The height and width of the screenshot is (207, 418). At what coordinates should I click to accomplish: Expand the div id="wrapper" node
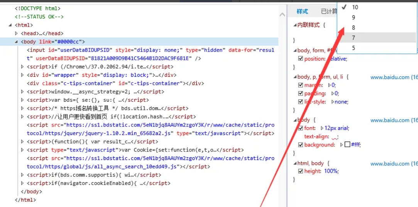pos(22,75)
